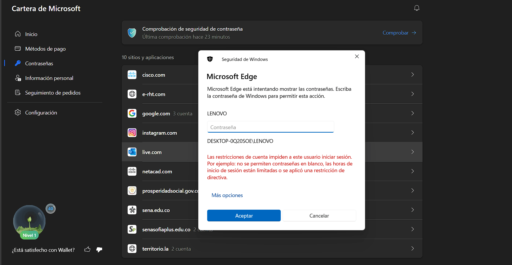The height and width of the screenshot is (265, 512).
Task: Click the Comprobar link
Action: (399, 33)
